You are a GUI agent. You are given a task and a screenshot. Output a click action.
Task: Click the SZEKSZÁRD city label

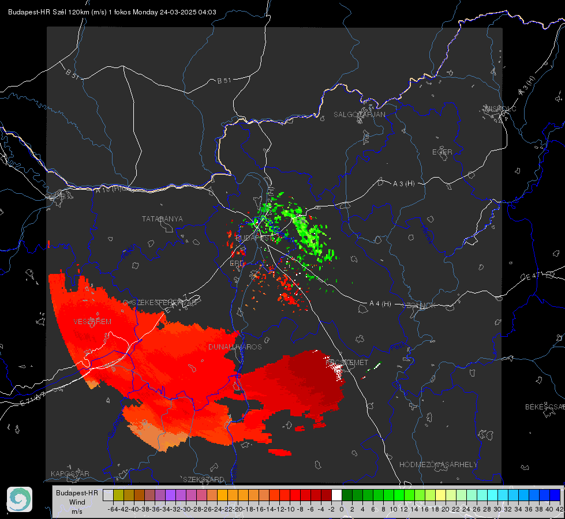pos(204,479)
